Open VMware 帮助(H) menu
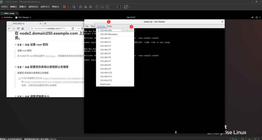The width and height of the screenshot is (262, 140). 55,7
